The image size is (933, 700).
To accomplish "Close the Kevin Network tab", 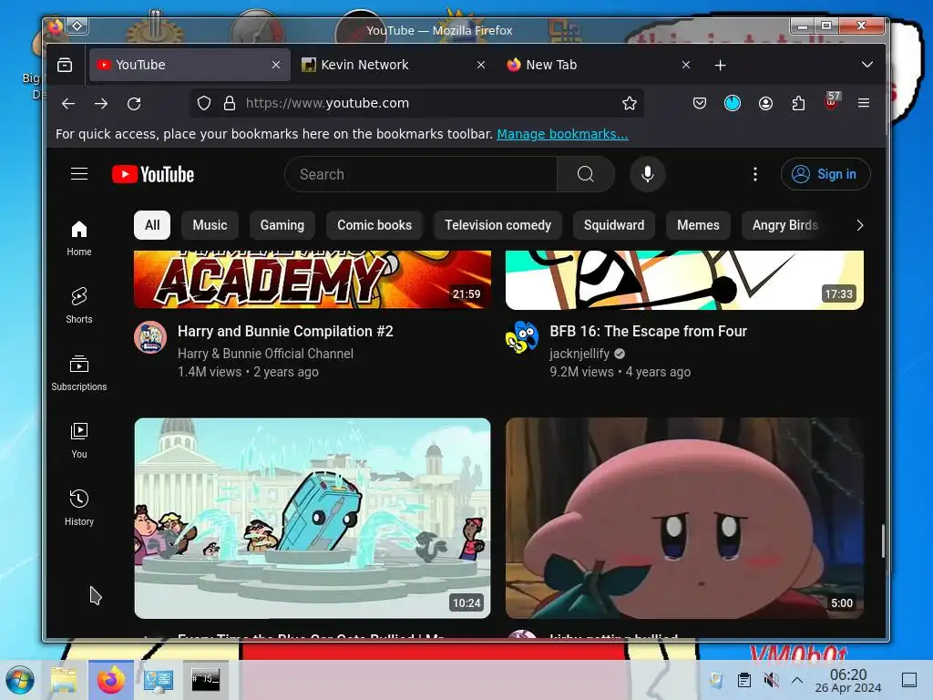I will 481,65.
